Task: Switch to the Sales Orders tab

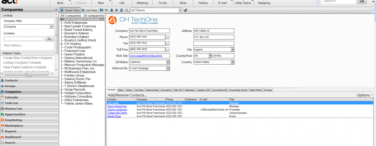Action: tap(256, 90)
